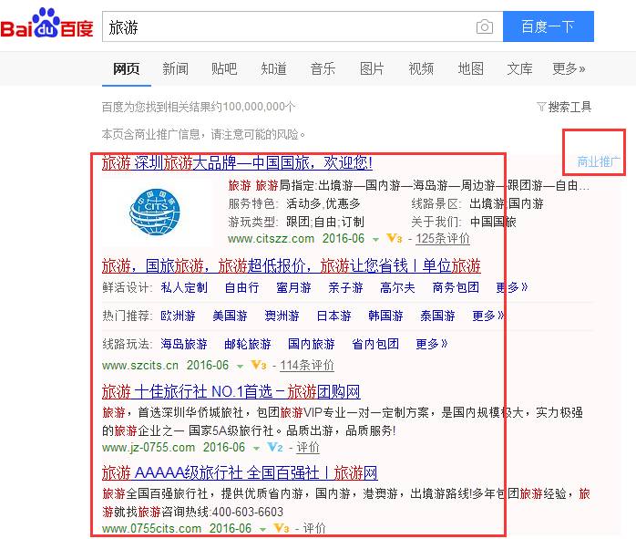Open the 澳洲游 sublink
636x539 pixels.
point(282,316)
